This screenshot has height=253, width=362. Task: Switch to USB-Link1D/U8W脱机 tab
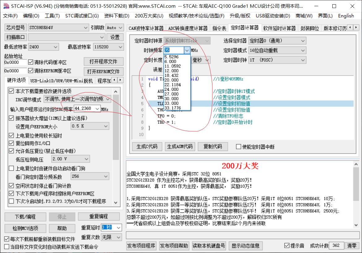pos(62,81)
